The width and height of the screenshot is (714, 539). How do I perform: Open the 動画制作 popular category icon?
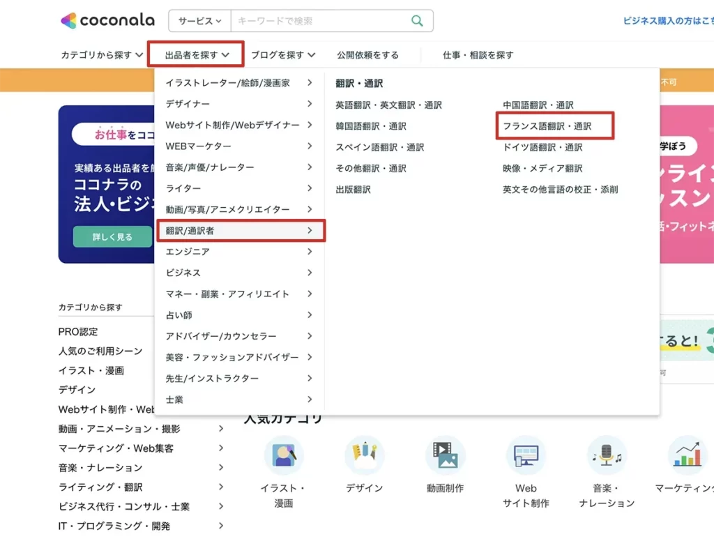click(x=445, y=456)
